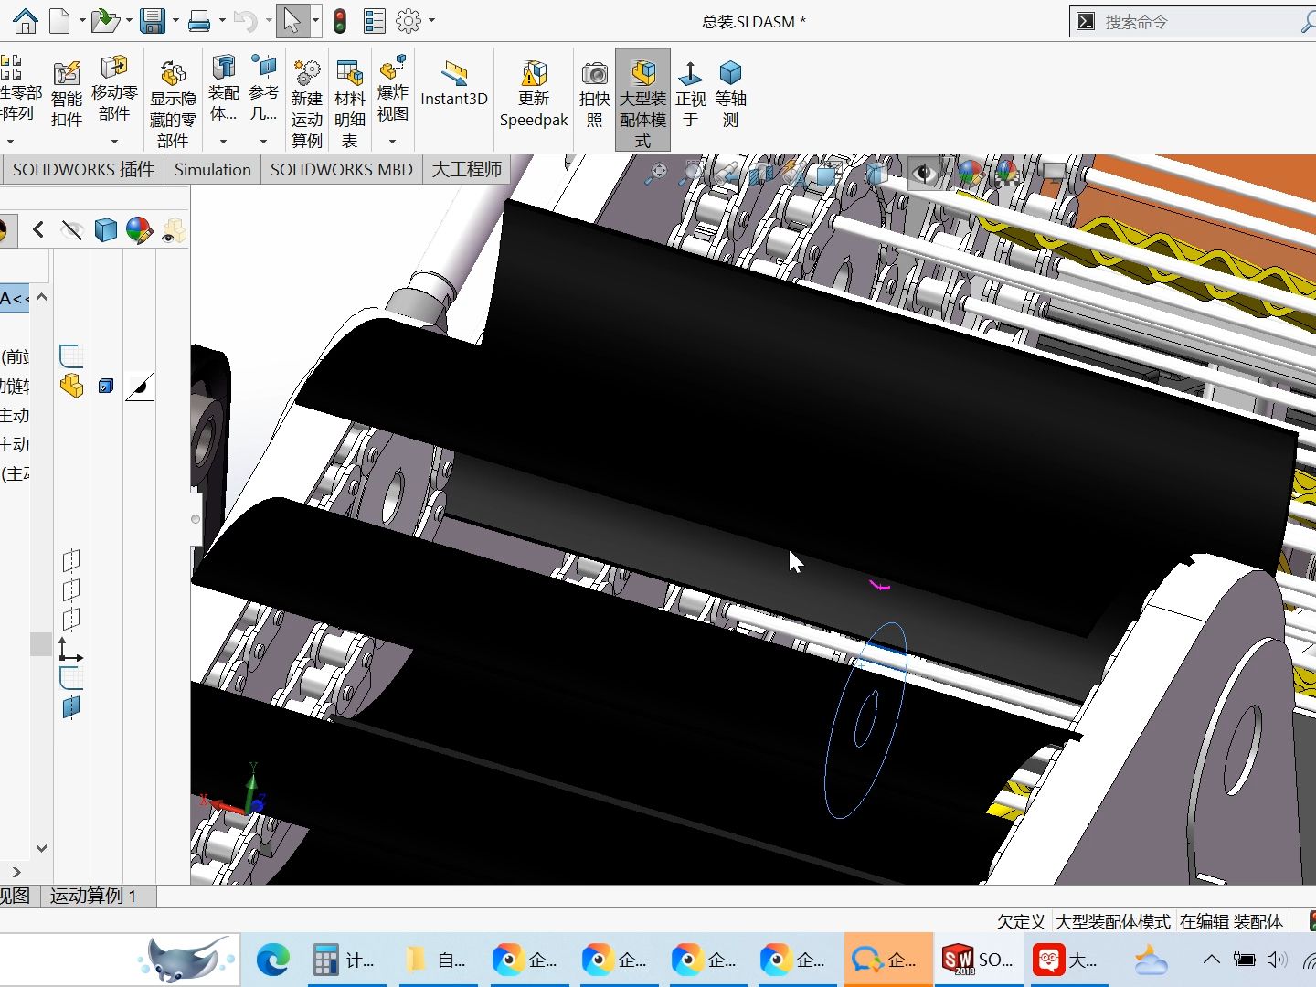
Task: Click the feature tree scroll-up arrow
Action: 41,298
